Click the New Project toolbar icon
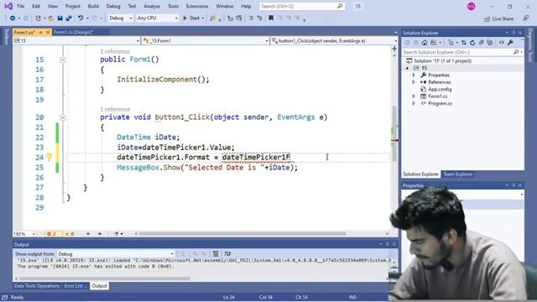Image resolution: width=537 pixels, height=302 pixels. coord(38,18)
